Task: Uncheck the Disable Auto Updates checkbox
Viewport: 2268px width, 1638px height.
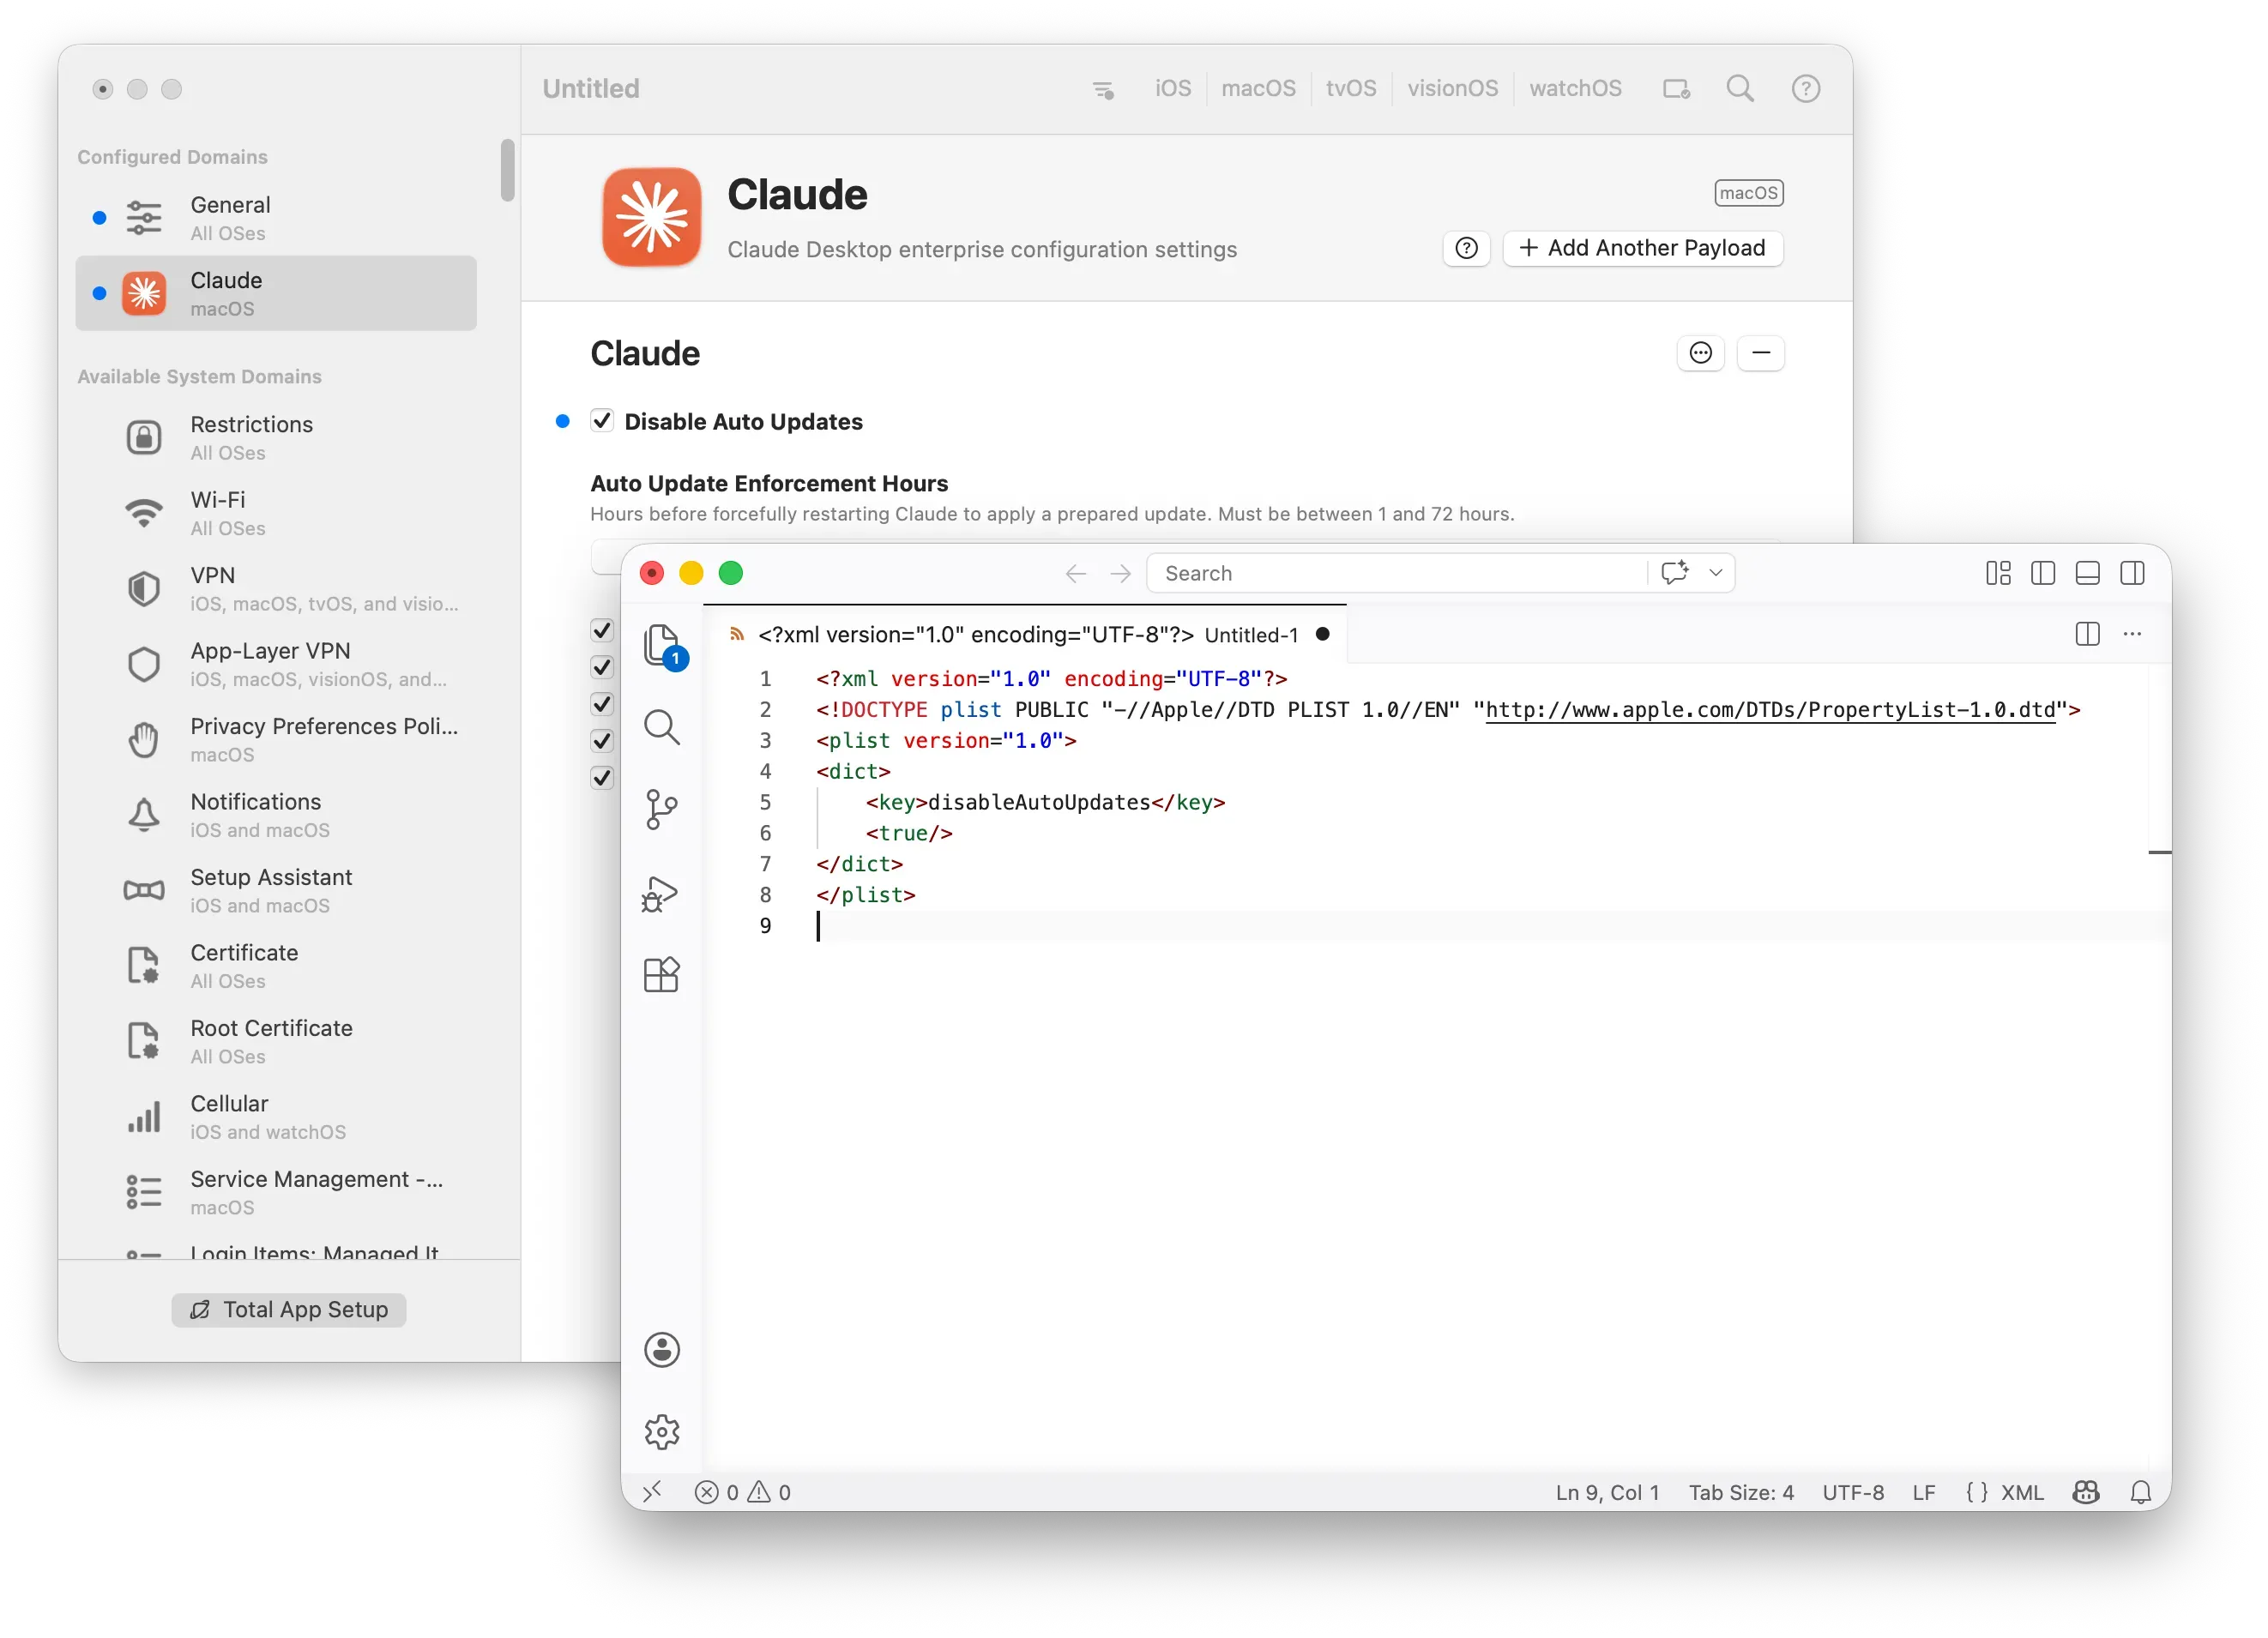Action: (x=602, y=421)
